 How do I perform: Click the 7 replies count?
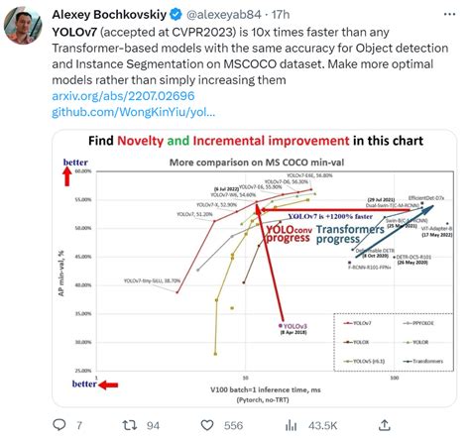[x=79, y=425]
